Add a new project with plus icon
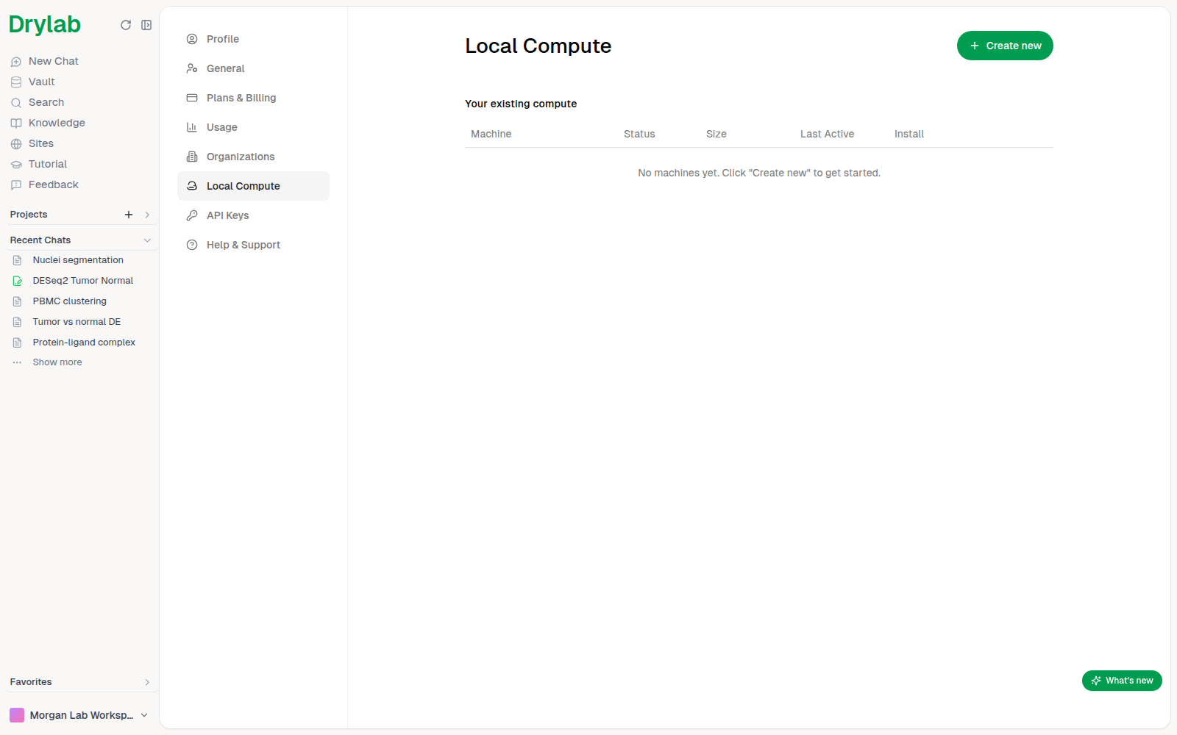1177x735 pixels. click(129, 215)
